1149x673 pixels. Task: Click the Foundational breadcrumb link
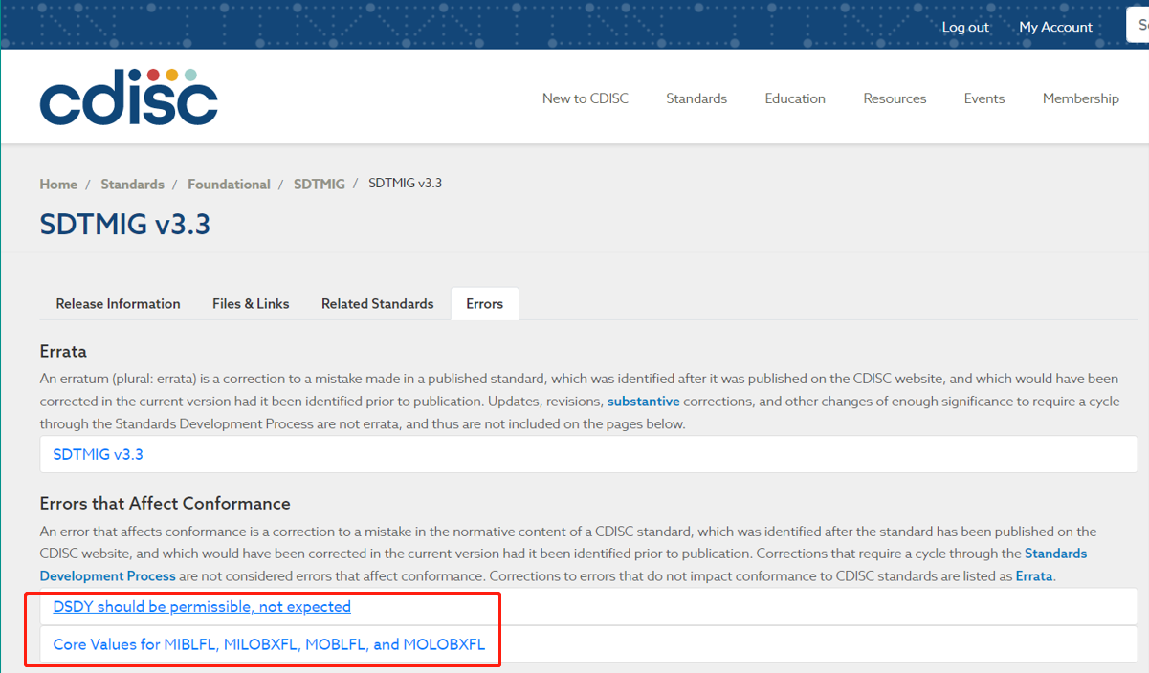tap(229, 185)
